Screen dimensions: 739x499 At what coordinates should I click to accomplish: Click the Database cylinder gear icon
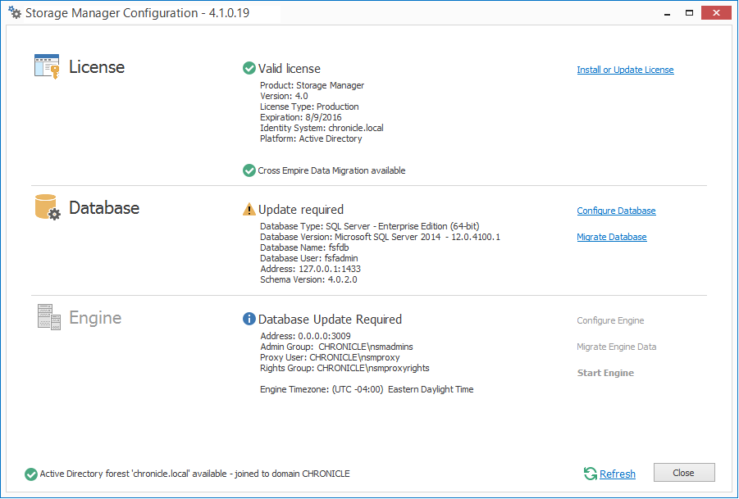click(x=48, y=207)
